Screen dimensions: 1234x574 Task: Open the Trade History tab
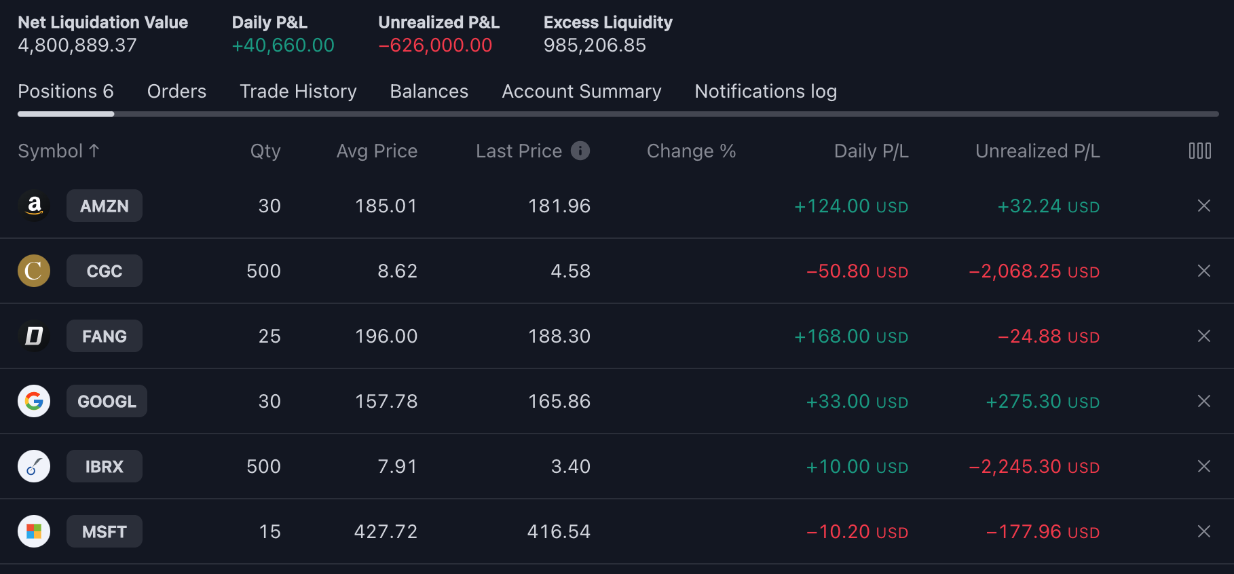pyautogui.click(x=298, y=92)
